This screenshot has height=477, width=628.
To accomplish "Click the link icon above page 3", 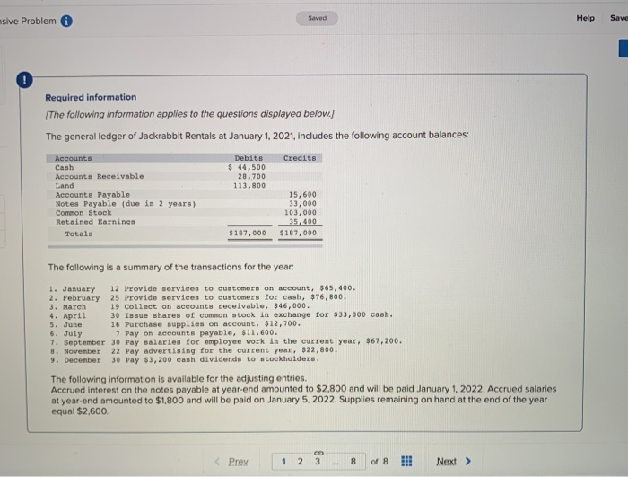I will [x=318, y=453].
